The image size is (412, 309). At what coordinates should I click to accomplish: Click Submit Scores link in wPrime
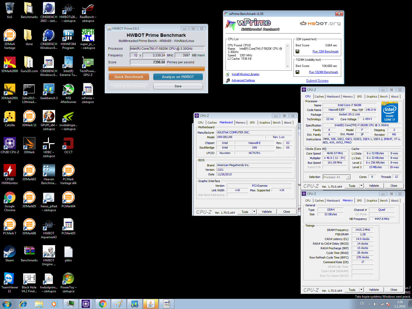click(317, 81)
